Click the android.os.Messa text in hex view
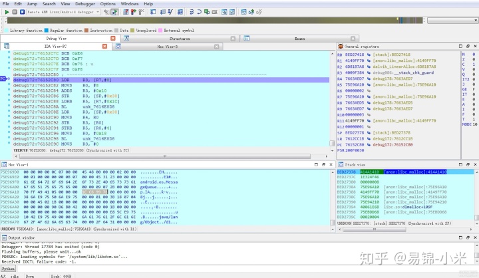 coord(159,182)
